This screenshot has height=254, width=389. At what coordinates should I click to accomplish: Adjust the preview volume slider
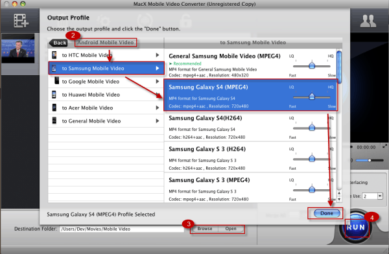370,160
